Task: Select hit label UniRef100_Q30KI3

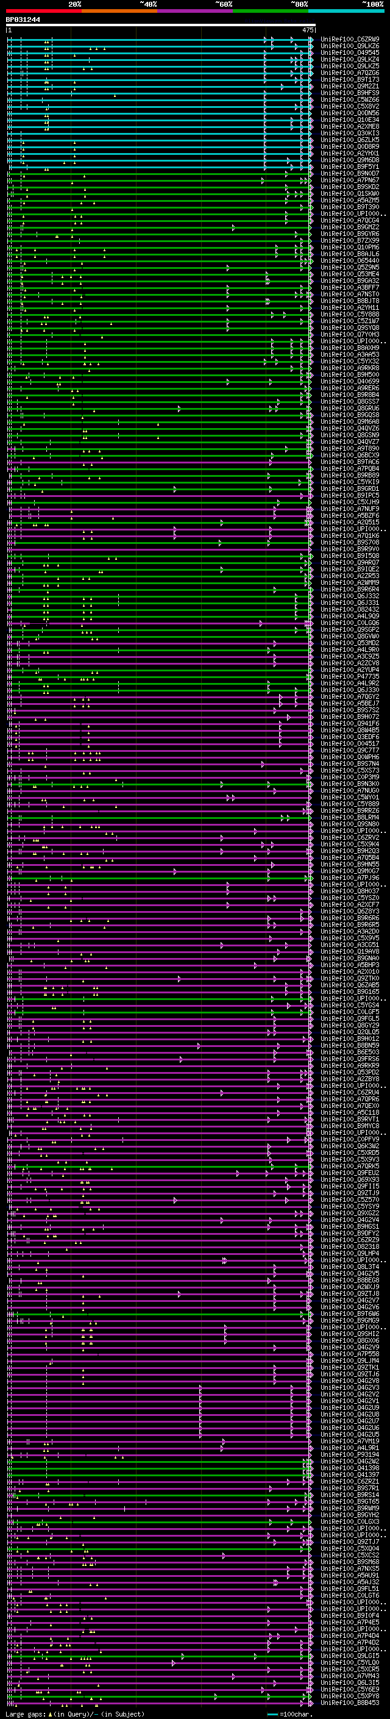Action: [350, 133]
